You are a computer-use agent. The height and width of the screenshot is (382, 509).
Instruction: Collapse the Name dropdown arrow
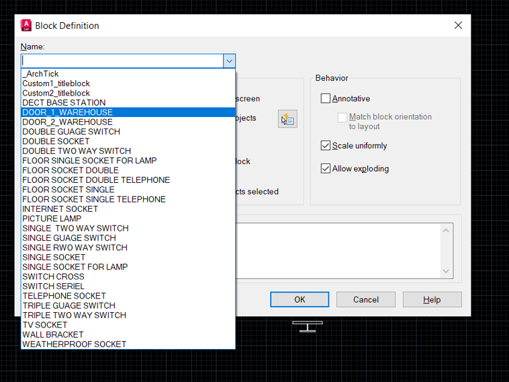tap(229, 61)
